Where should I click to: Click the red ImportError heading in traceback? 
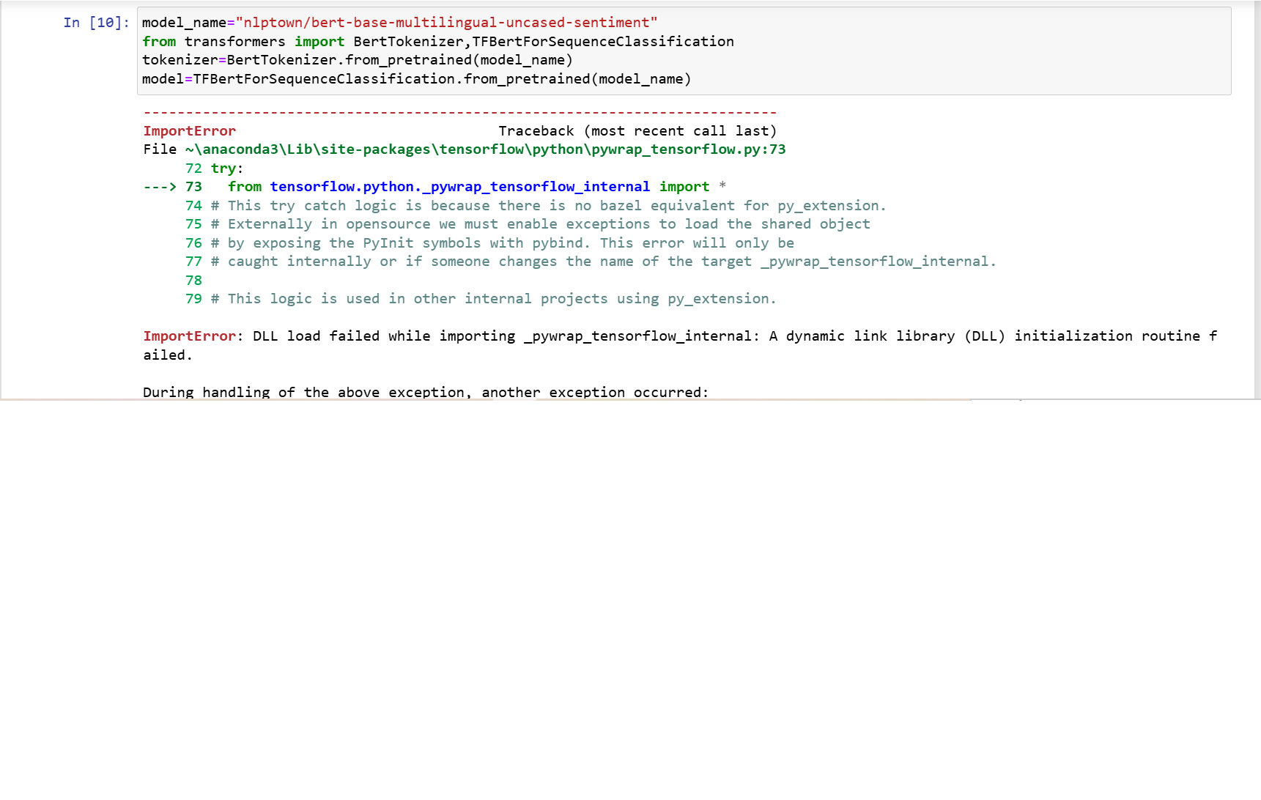(x=189, y=131)
